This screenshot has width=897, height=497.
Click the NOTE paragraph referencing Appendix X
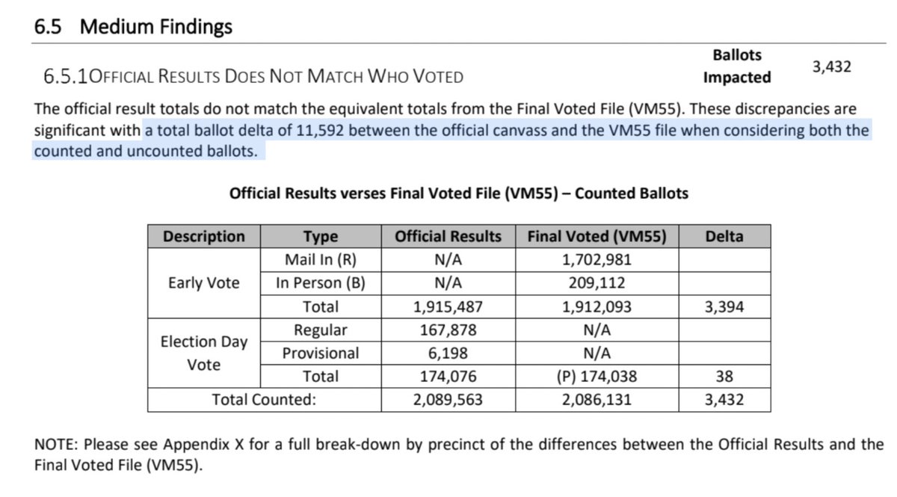[458, 454]
